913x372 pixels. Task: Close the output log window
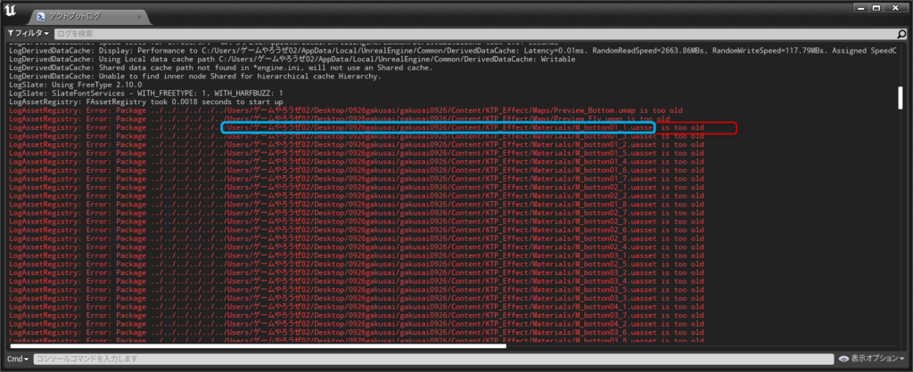click(x=898, y=8)
